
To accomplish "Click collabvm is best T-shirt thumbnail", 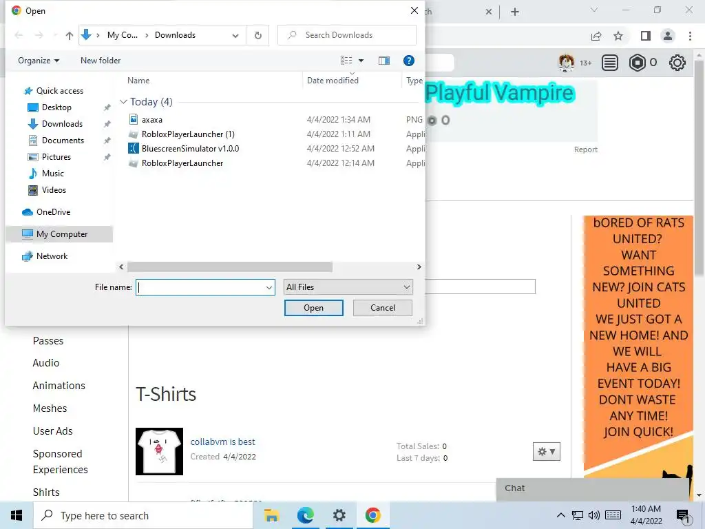I will coord(159,451).
